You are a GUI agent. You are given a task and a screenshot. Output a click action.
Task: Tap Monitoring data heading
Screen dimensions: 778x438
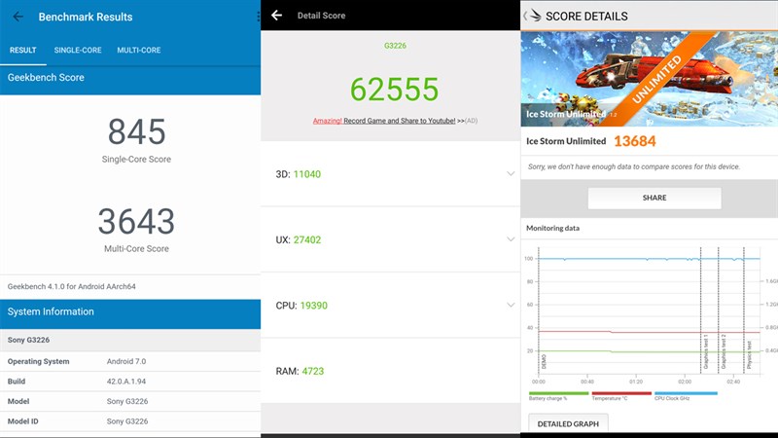coord(552,228)
